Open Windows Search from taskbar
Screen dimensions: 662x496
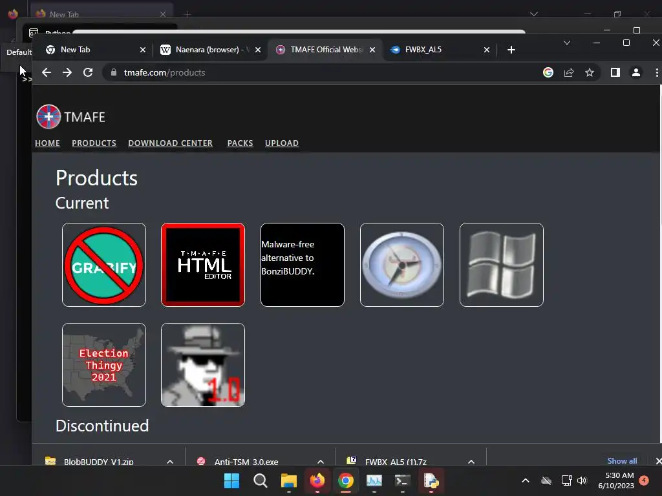point(260,480)
